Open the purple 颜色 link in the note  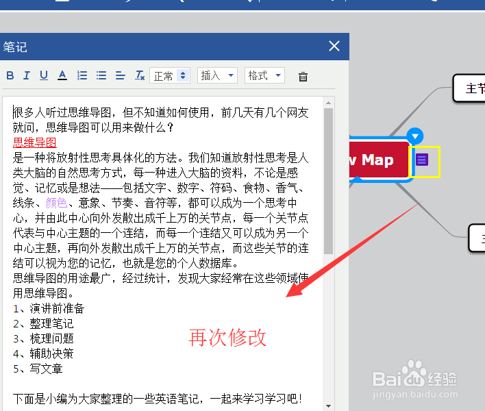pos(56,203)
